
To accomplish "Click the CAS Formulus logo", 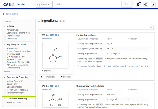I will pyautogui.click(x=14, y=4).
